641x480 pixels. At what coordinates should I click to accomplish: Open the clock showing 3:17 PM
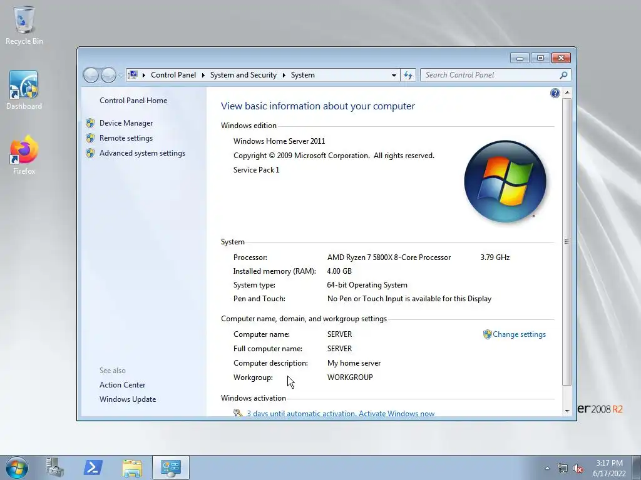tap(609, 468)
